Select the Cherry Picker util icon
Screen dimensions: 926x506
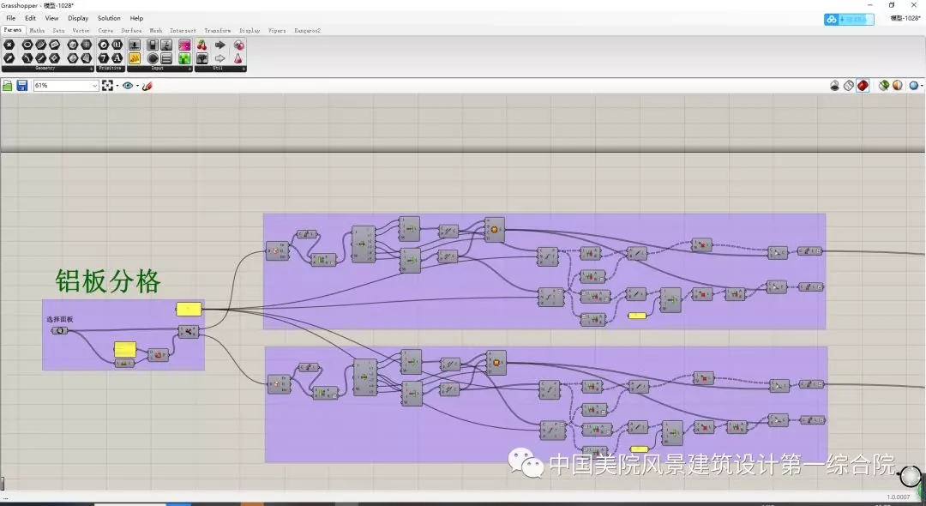[202, 45]
